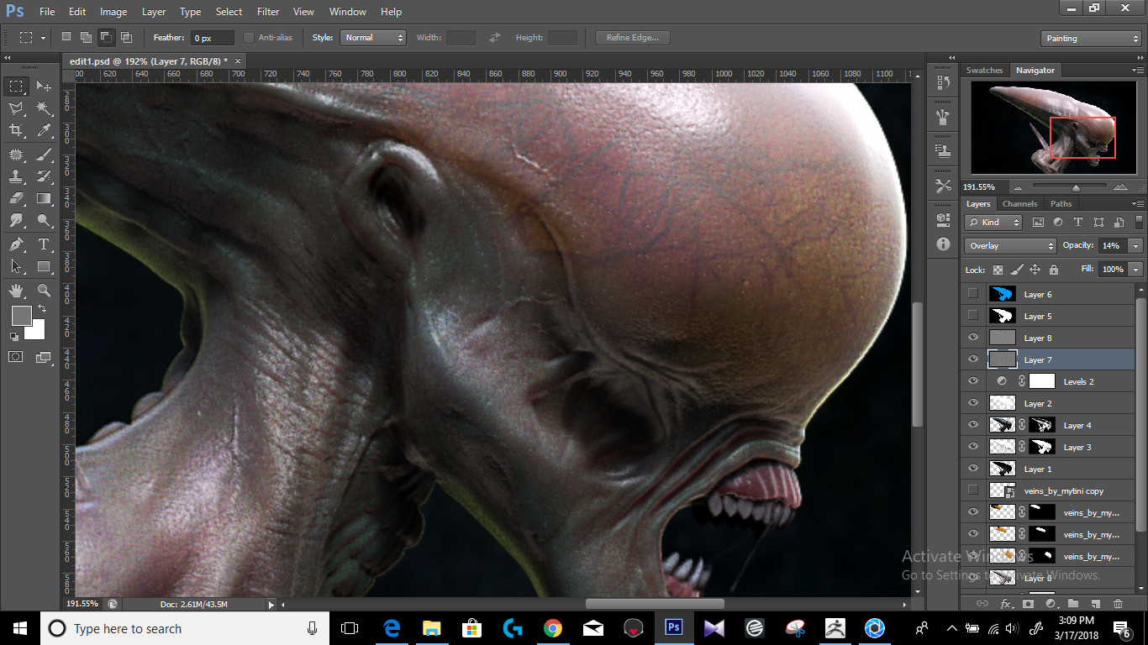Select the Horizontal Type tool

point(44,244)
